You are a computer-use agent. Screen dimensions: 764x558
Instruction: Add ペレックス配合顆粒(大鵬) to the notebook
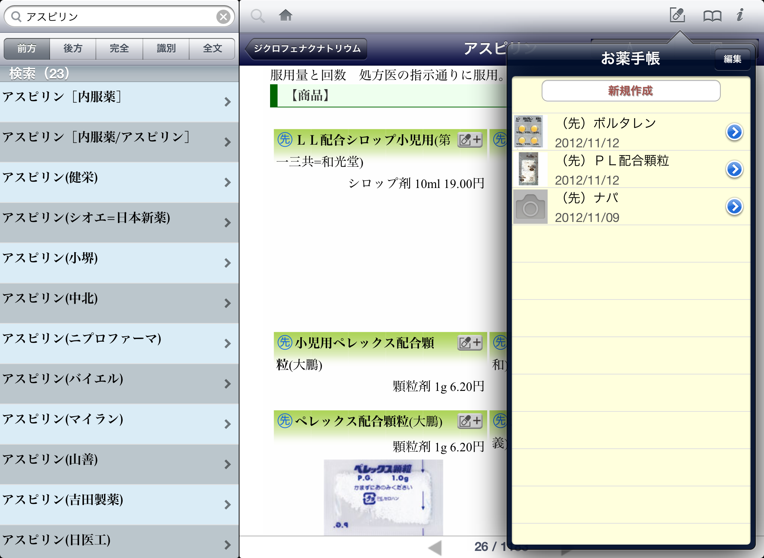click(470, 421)
